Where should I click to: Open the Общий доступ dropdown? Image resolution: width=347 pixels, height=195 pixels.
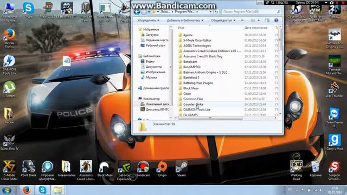(223, 21)
